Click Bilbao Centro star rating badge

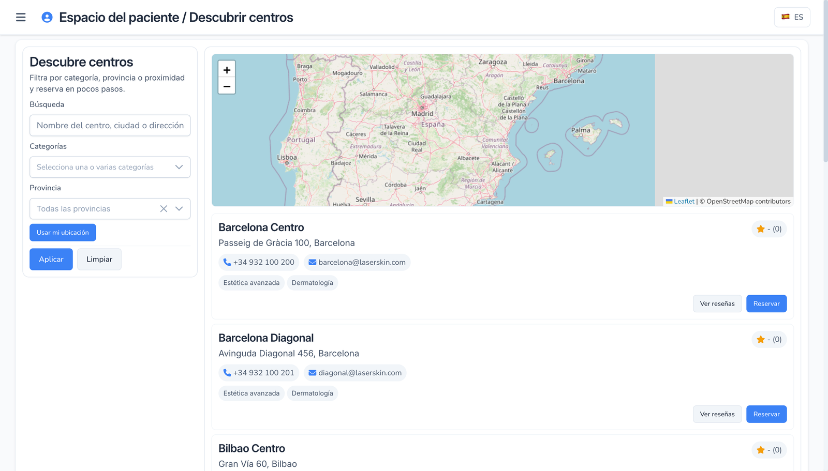coord(769,450)
